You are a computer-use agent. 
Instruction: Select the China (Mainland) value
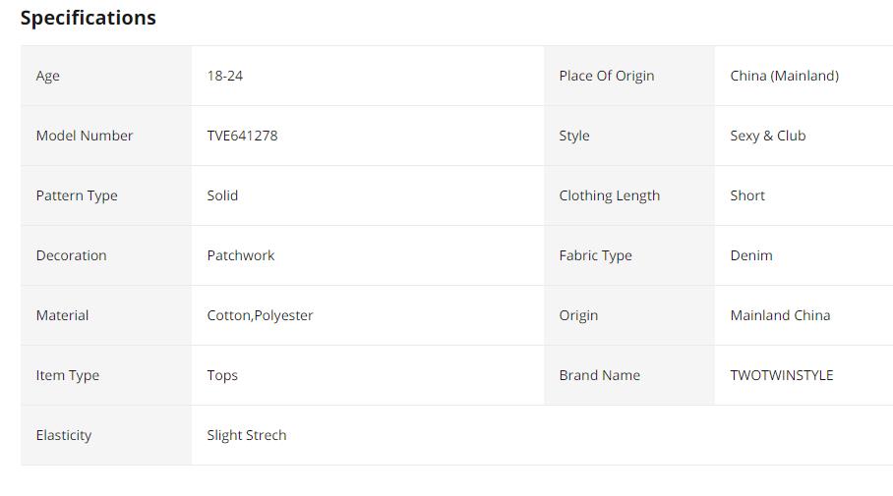coord(784,76)
